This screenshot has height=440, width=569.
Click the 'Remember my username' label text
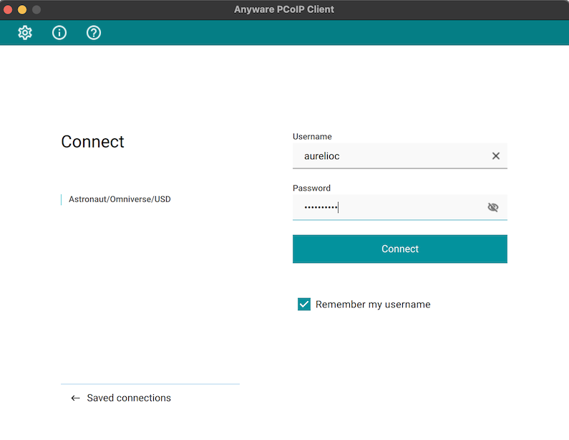pyautogui.click(x=373, y=305)
